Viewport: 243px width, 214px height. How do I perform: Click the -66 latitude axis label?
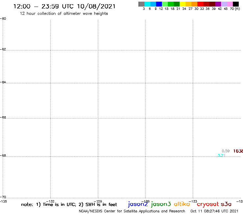click(3, 117)
